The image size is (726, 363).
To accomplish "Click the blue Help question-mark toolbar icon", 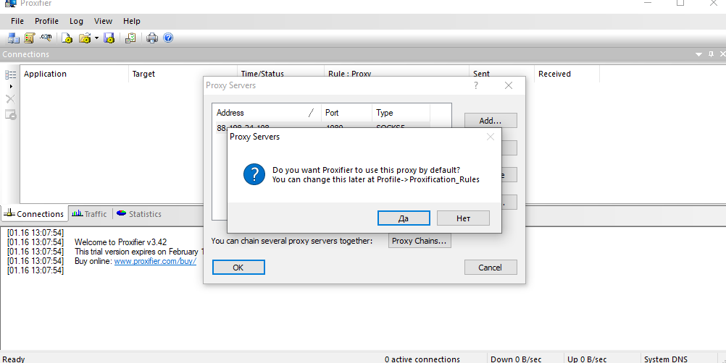I will click(x=168, y=38).
